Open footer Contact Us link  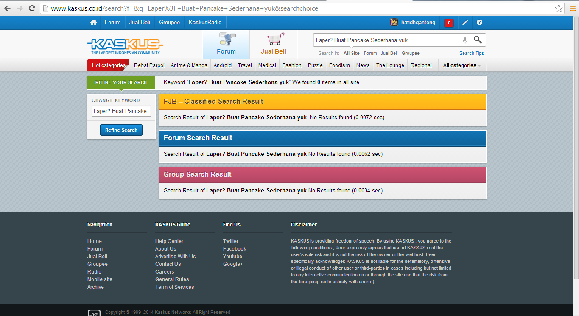tap(168, 264)
